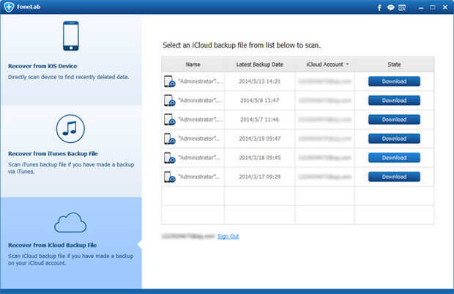This screenshot has height=294, width=454.
Task: Click the State column header
Action: [394, 65]
